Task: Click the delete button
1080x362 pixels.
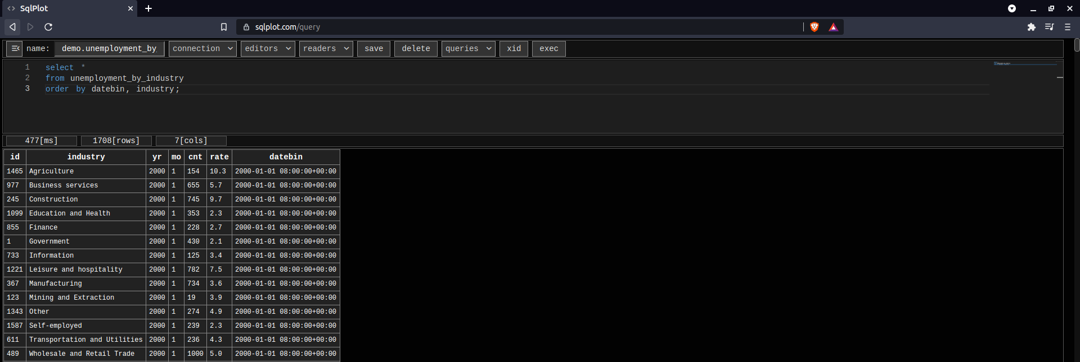Action: tap(416, 49)
